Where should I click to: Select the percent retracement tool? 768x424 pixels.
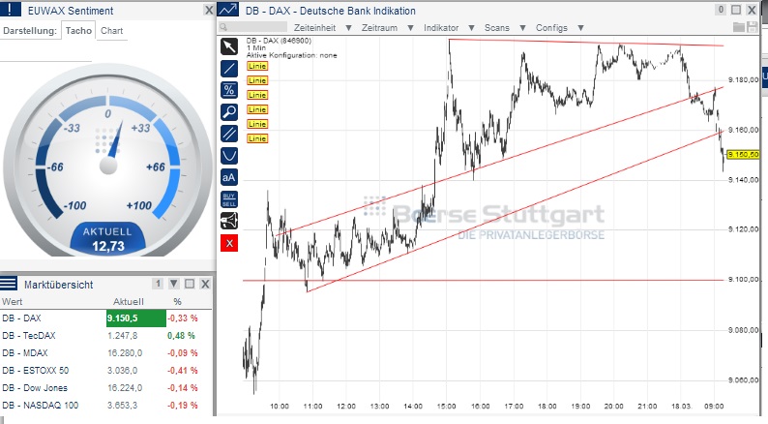pyautogui.click(x=229, y=90)
